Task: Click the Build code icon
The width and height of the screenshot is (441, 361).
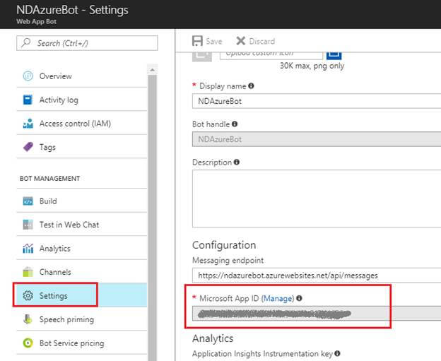Action: pos(28,201)
